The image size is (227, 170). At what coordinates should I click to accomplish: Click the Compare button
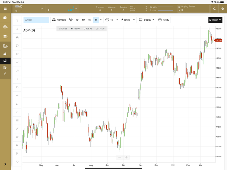(59, 20)
